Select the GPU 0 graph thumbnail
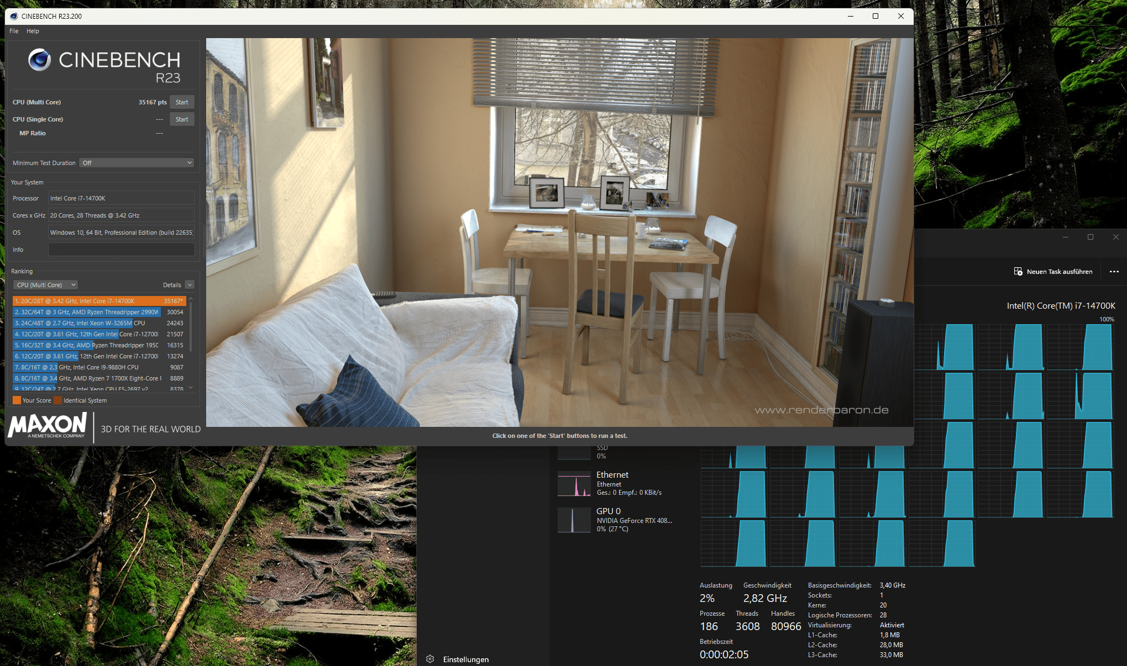Viewport: 1127px width, 666px height. (x=574, y=520)
